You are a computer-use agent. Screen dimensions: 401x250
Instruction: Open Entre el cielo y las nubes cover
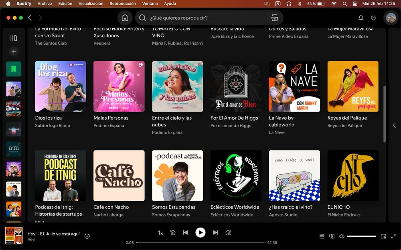(x=178, y=86)
